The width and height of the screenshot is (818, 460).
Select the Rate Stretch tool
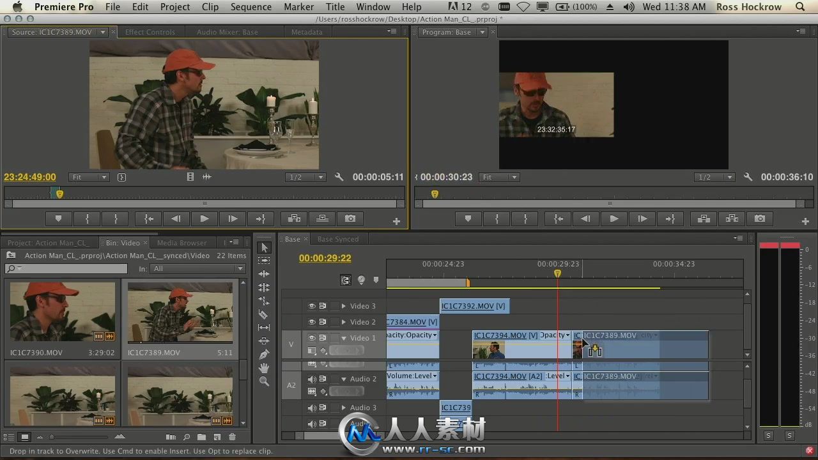tap(265, 301)
